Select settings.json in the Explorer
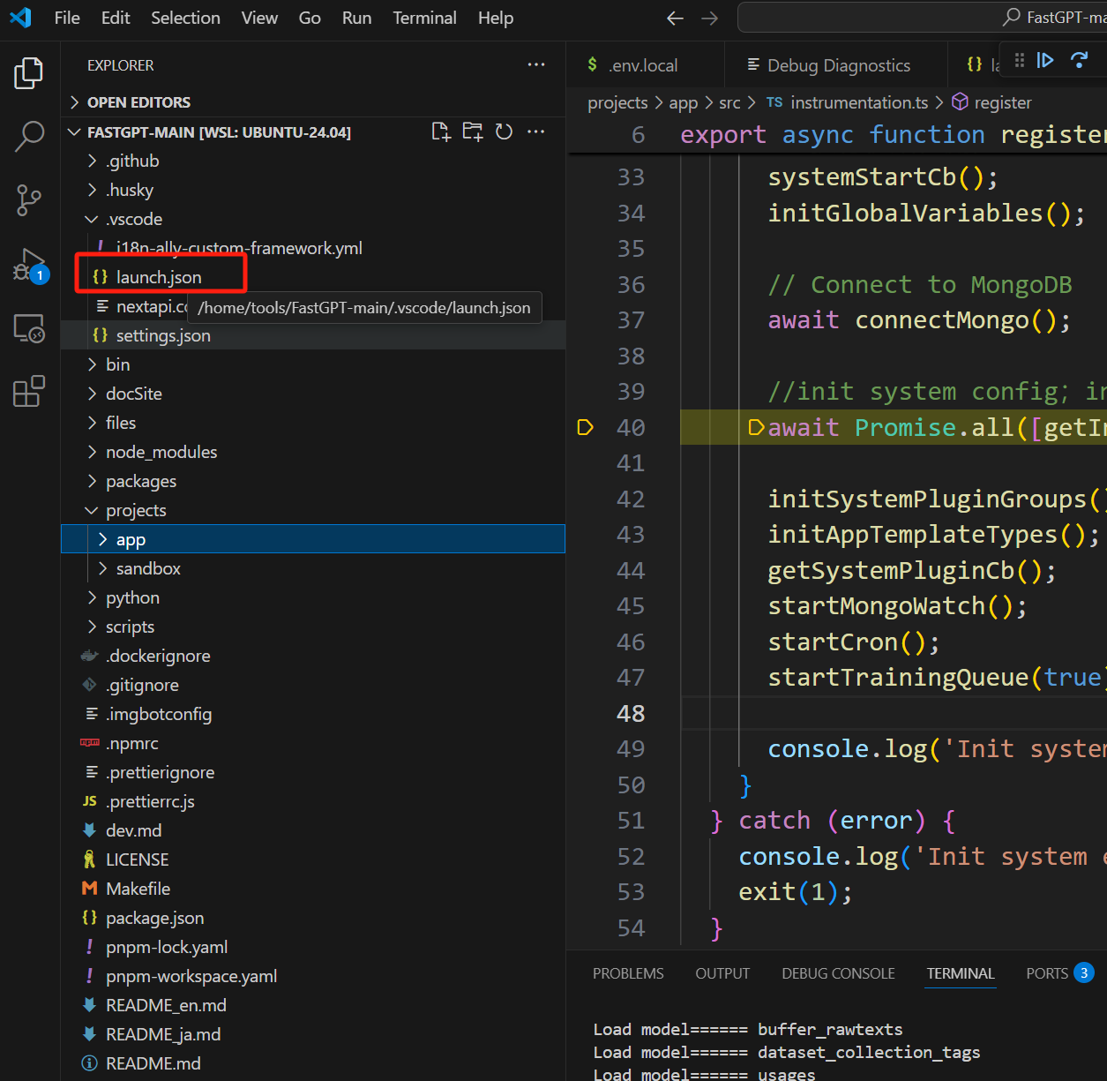This screenshot has height=1081, width=1107. 164,334
